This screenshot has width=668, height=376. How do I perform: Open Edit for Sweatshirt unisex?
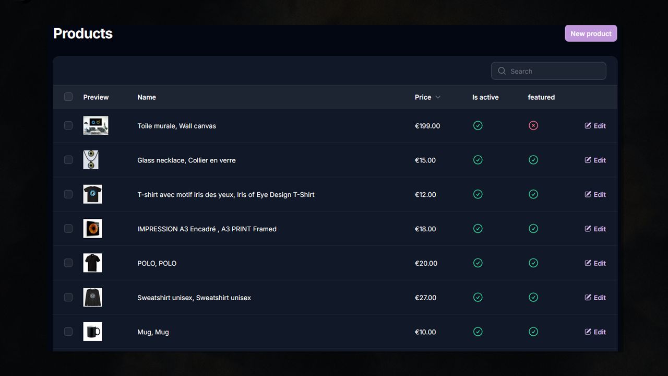595,298
